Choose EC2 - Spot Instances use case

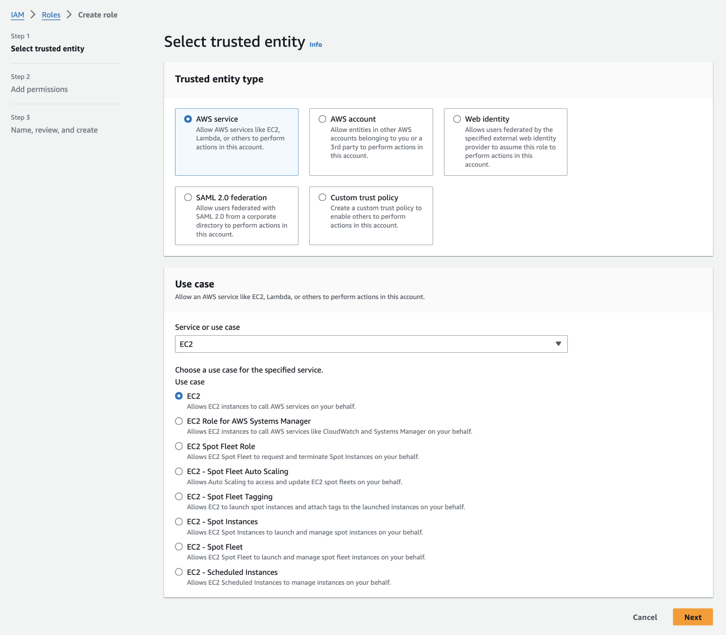pyautogui.click(x=179, y=521)
